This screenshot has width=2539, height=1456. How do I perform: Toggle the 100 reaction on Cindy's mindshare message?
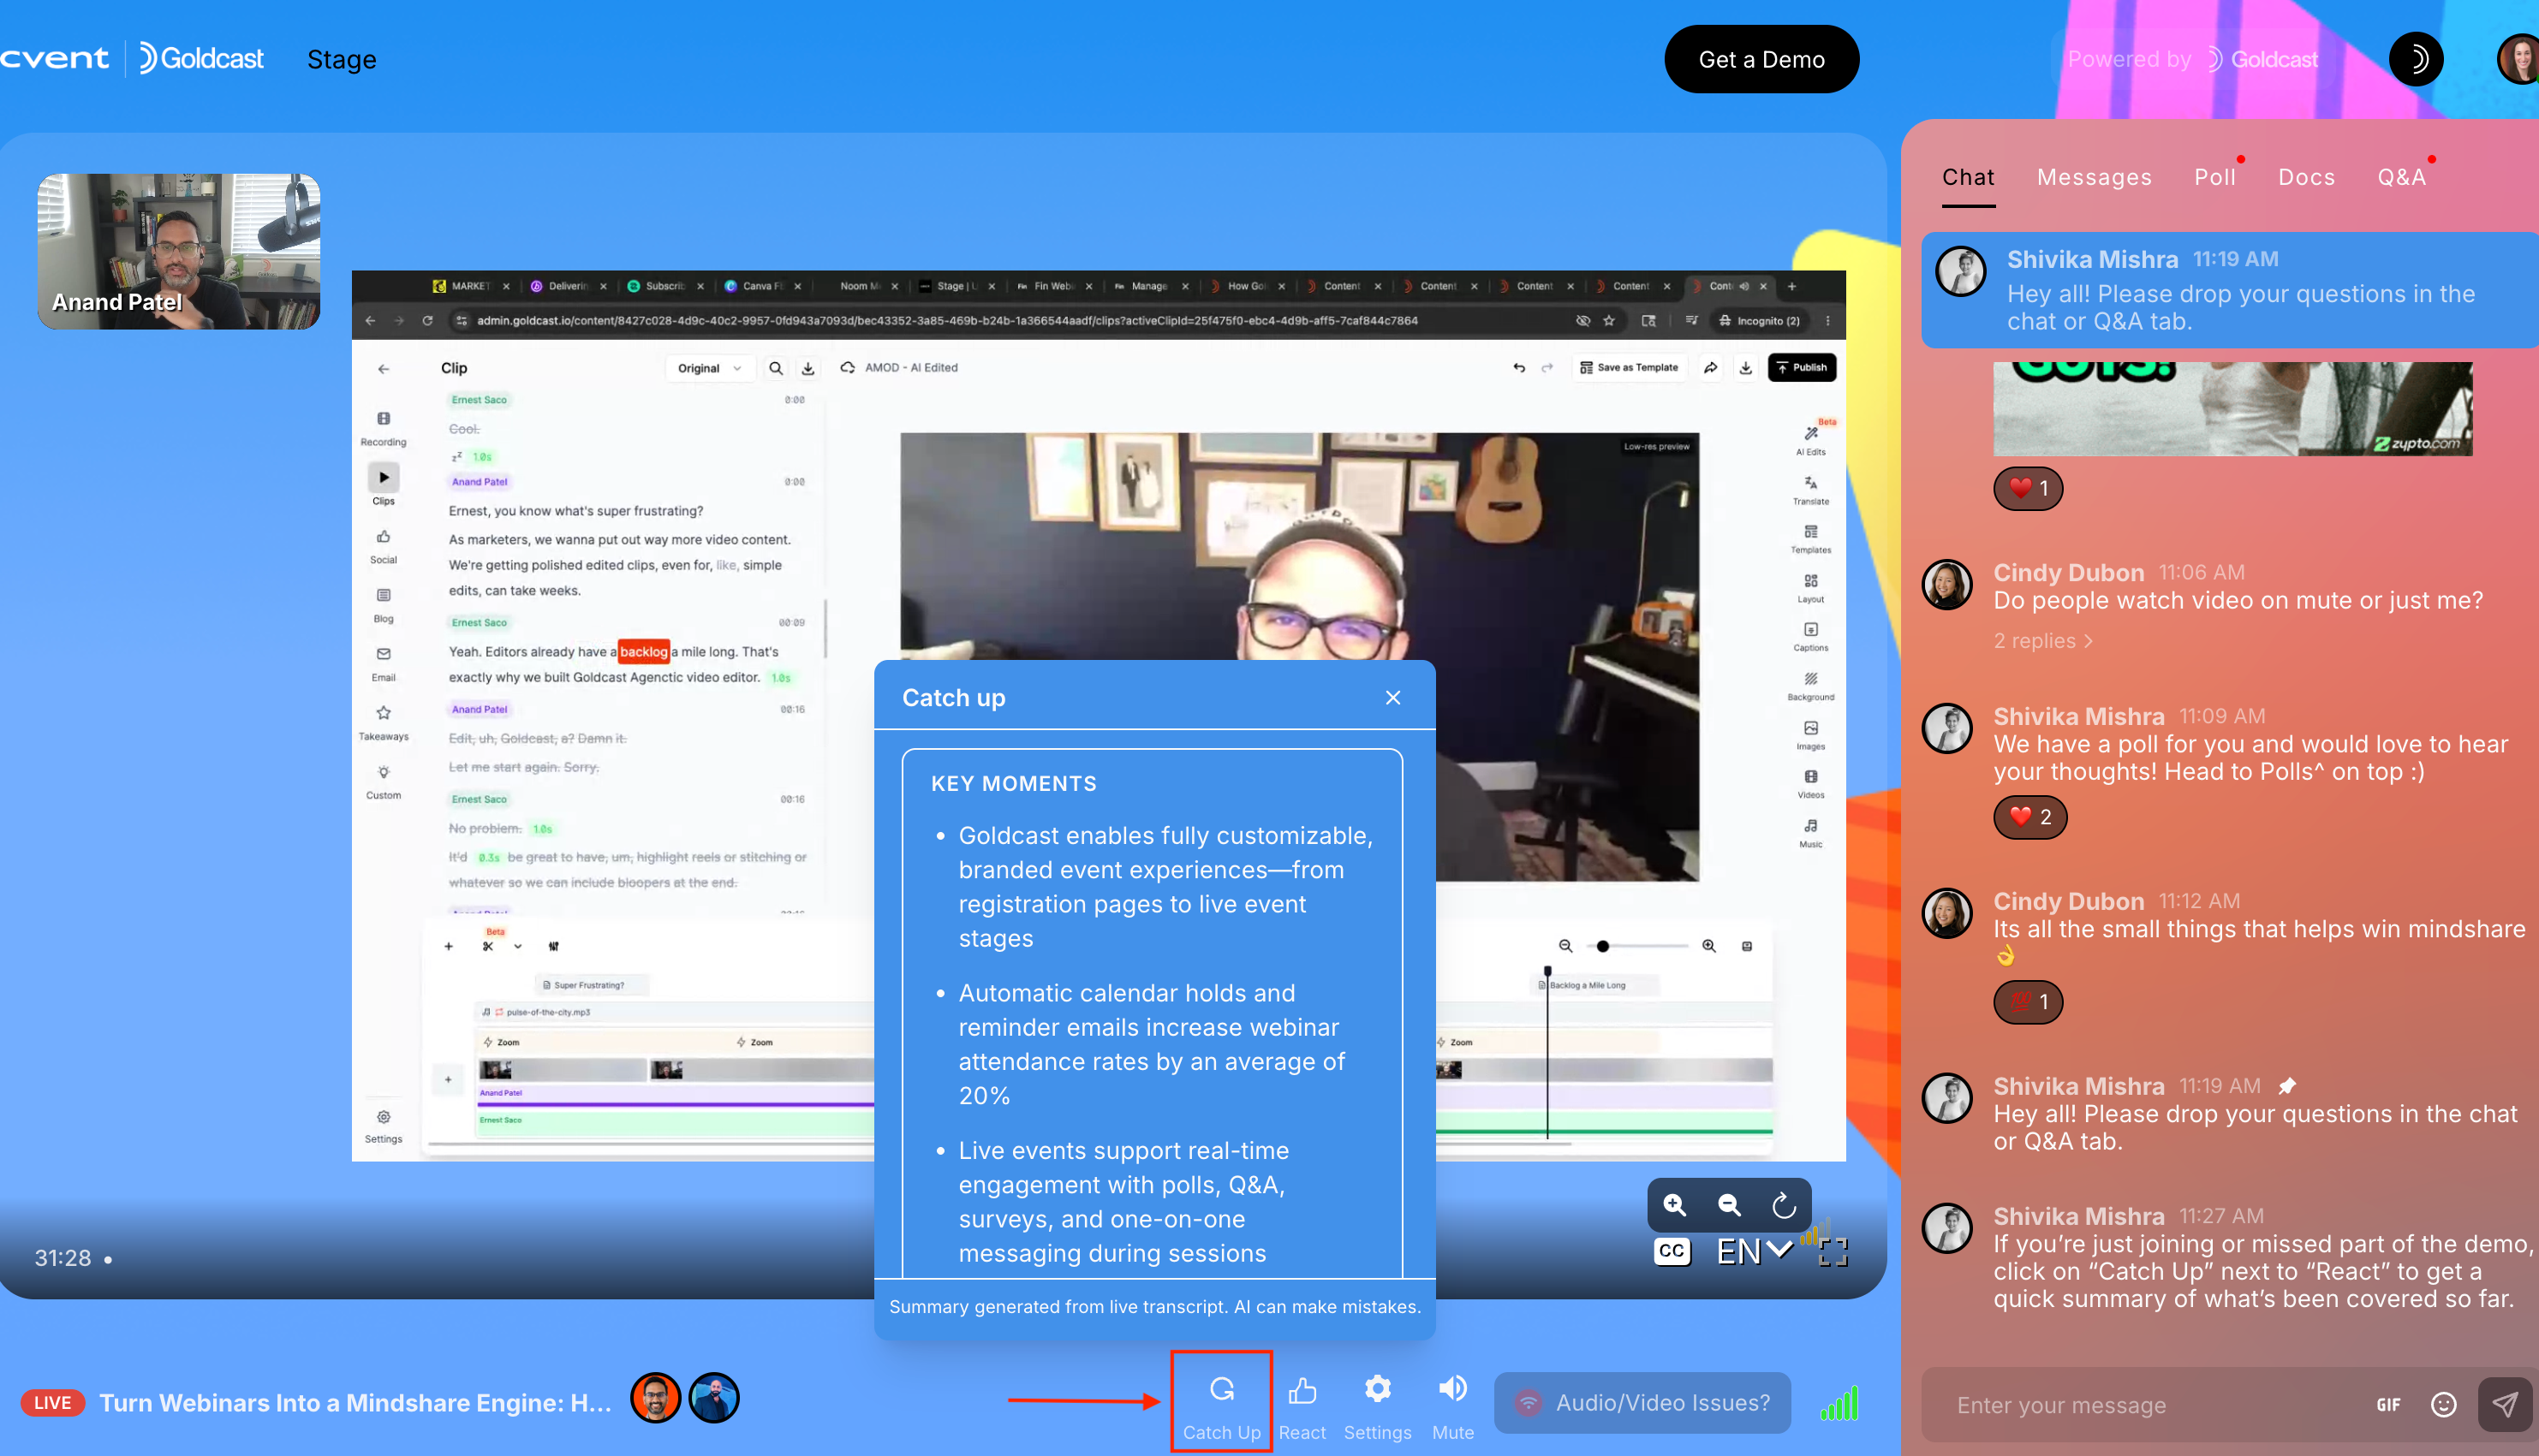tap(2028, 1002)
